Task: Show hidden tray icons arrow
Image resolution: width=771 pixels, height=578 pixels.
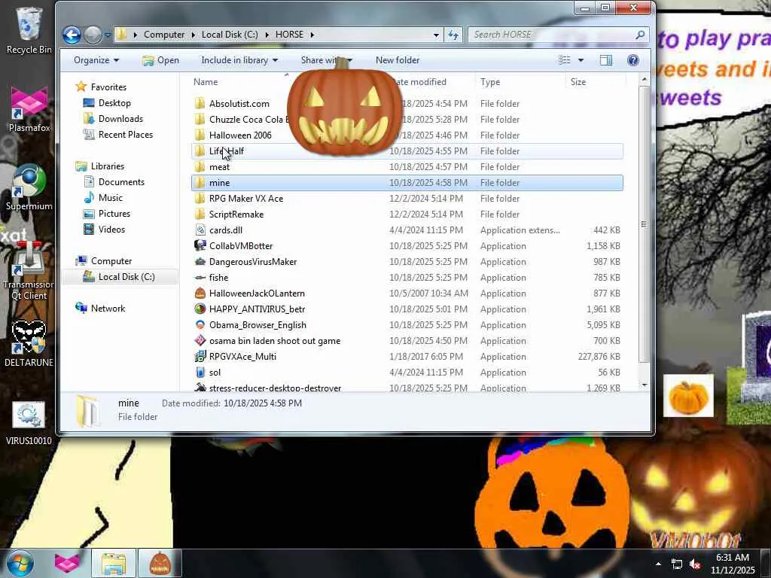Action: [x=658, y=564]
